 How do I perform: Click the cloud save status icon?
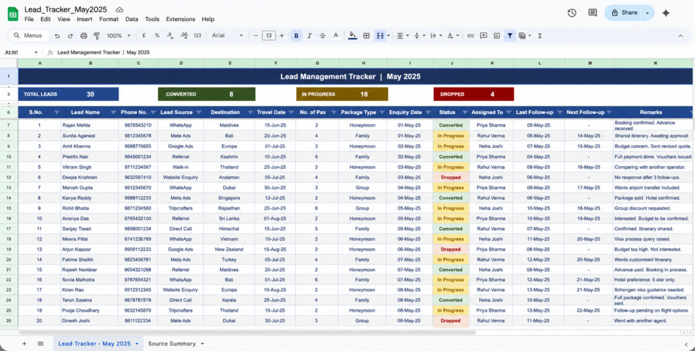tap(119, 9)
